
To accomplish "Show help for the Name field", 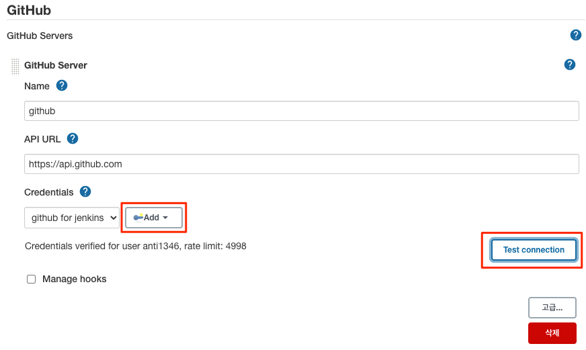I will [x=62, y=85].
